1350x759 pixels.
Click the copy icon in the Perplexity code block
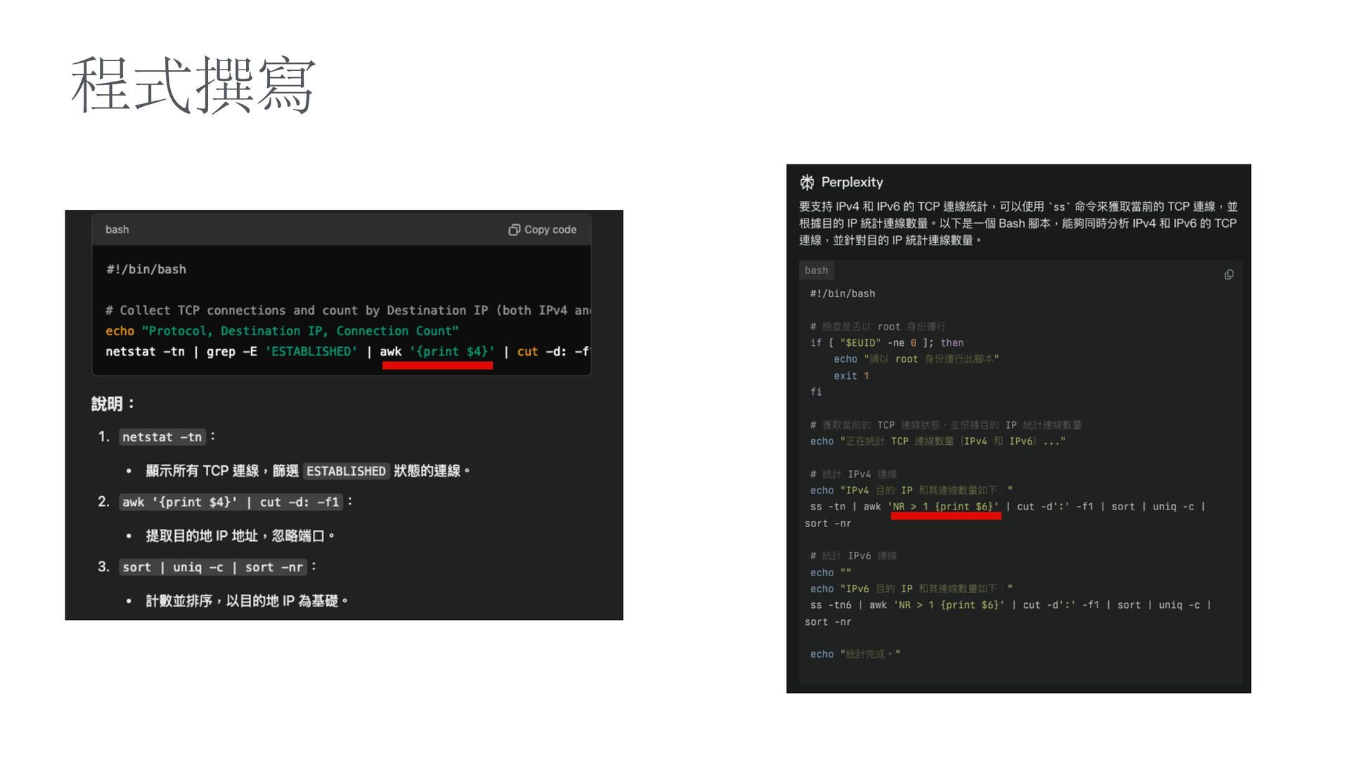pos(1228,275)
